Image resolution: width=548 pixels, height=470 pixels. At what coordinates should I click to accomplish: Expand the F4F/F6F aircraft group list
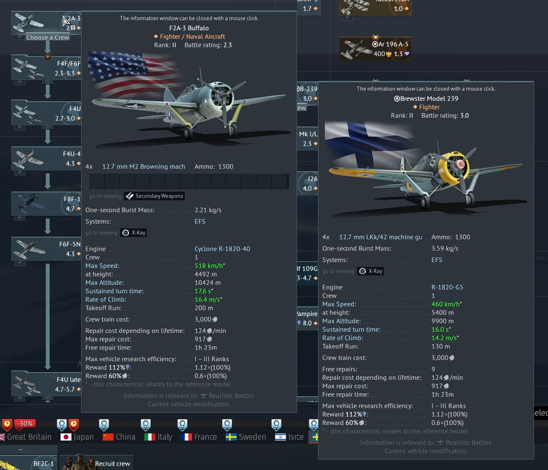coord(48,81)
